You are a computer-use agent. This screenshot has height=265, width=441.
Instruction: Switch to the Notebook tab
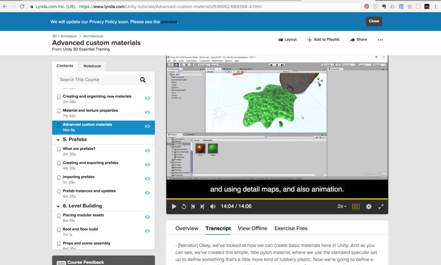(92, 66)
